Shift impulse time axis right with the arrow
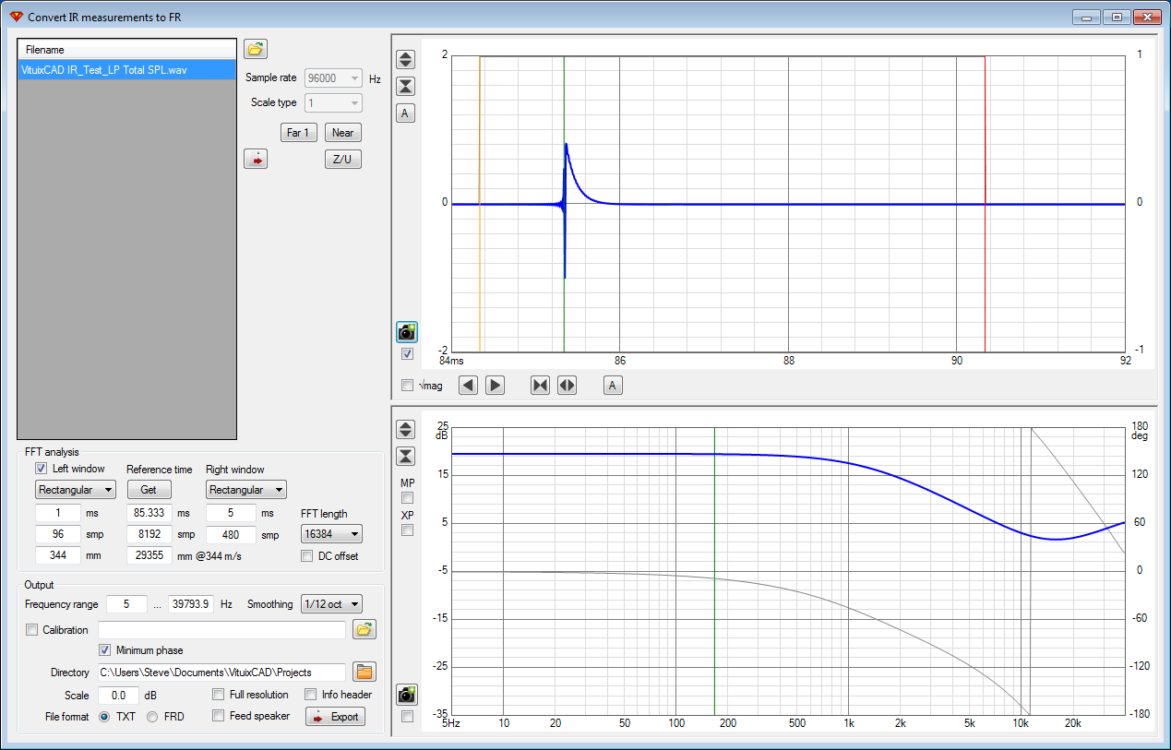Image resolution: width=1171 pixels, height=750 pixels. (x=496, y=386)
